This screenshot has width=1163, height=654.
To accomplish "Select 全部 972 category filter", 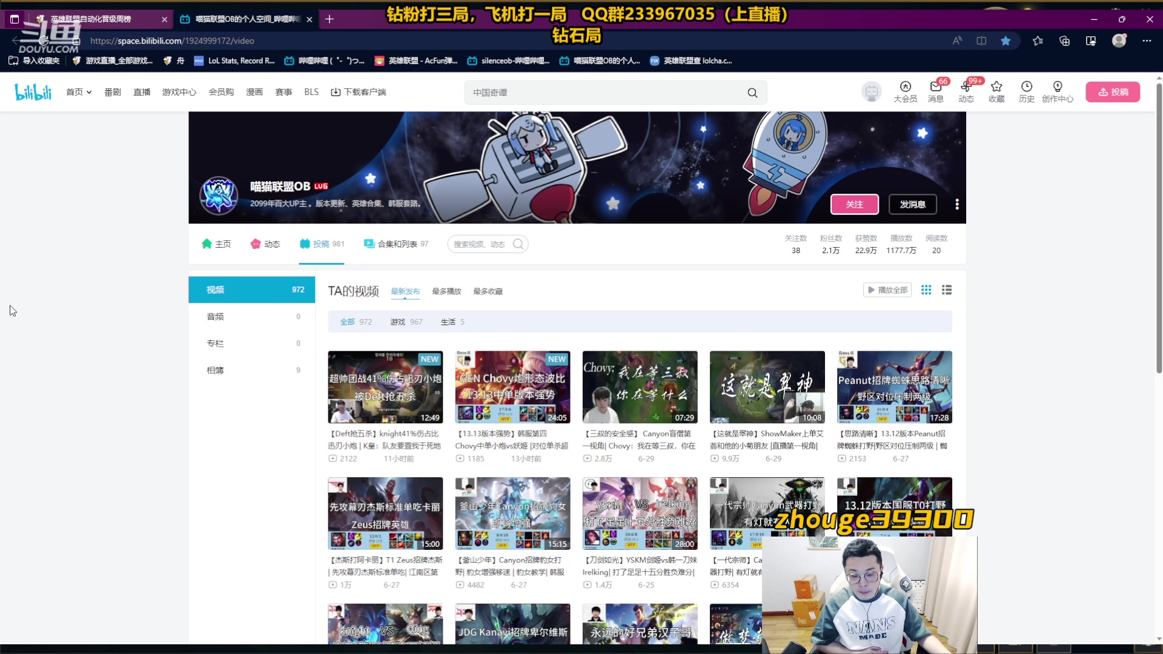I will click(356, 322).
